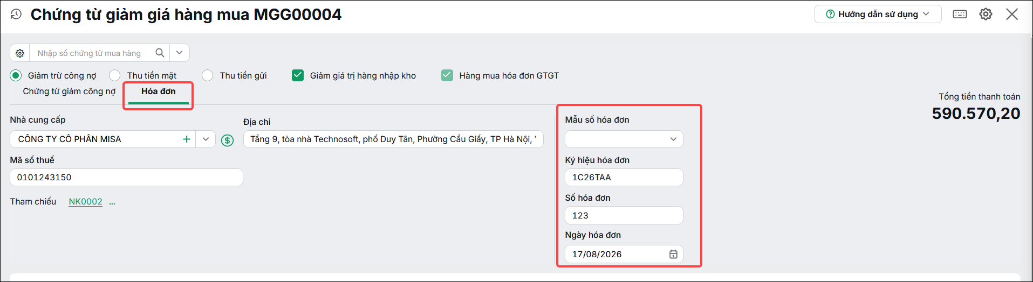The width and height of the screenshot is (1033, 282).
Task: Open the Hướng dẫn sử dụng button
Action: (x=878, y=15)
